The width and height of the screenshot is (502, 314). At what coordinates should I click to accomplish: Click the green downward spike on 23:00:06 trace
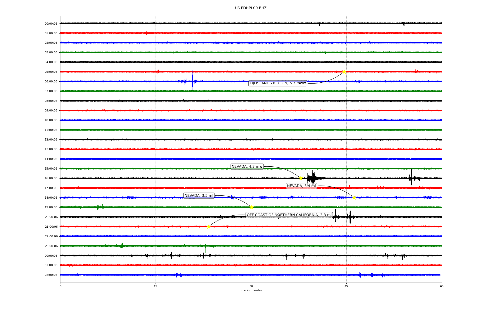click(206, 249)
